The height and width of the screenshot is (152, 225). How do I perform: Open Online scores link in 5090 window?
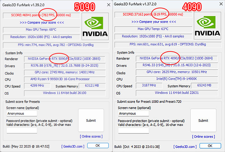click(x=91, y=136)
